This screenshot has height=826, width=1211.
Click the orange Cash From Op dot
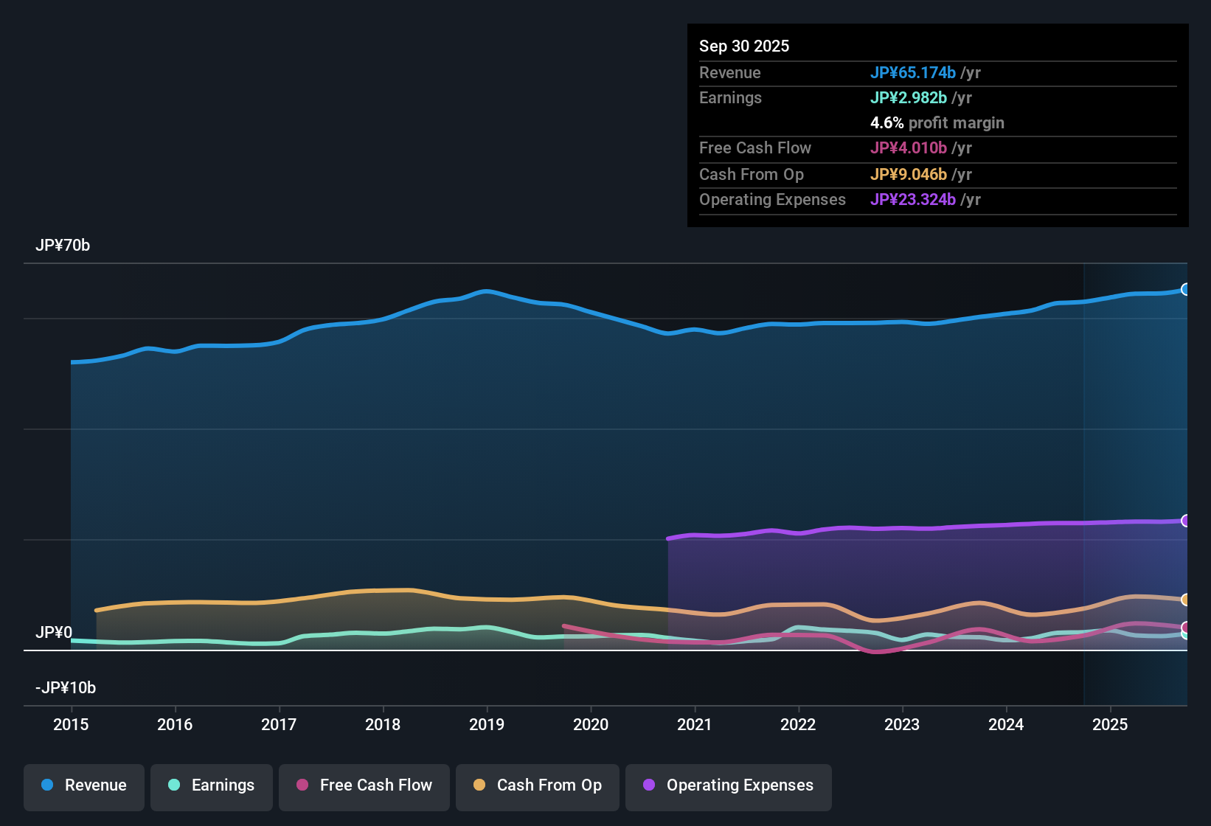coord(479,785)
